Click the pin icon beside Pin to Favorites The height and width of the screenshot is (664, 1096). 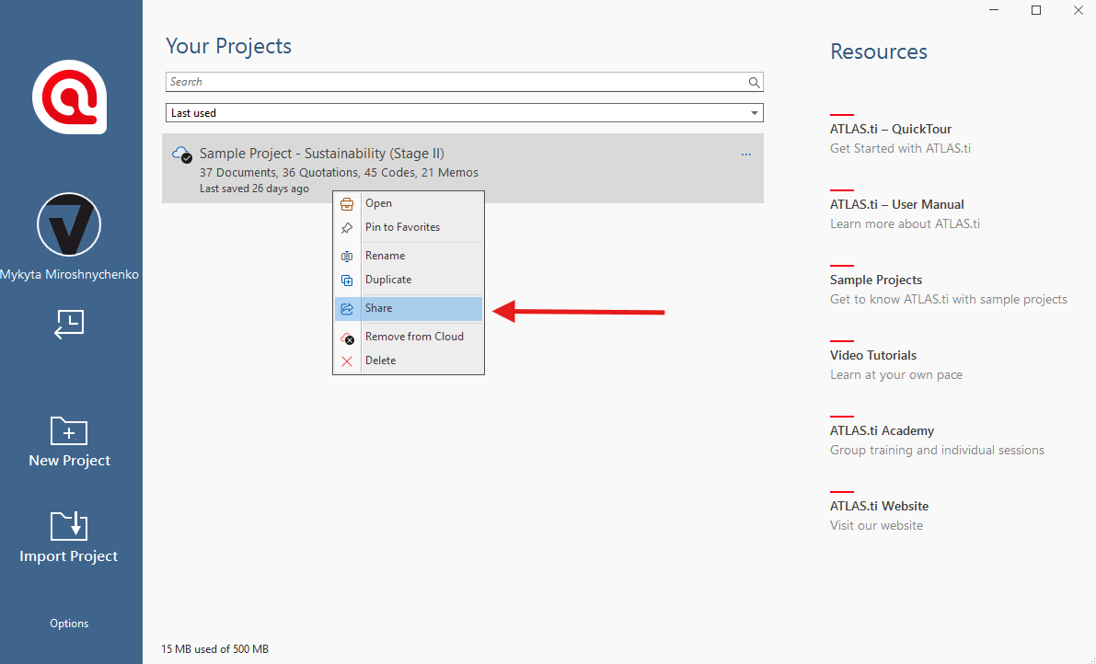point(347,227)
